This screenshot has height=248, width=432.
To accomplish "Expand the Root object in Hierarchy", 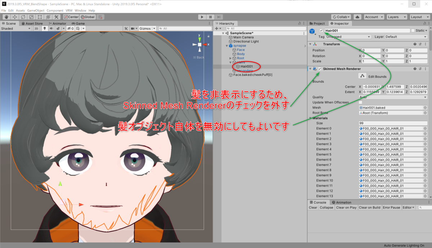I will [230, 58].
